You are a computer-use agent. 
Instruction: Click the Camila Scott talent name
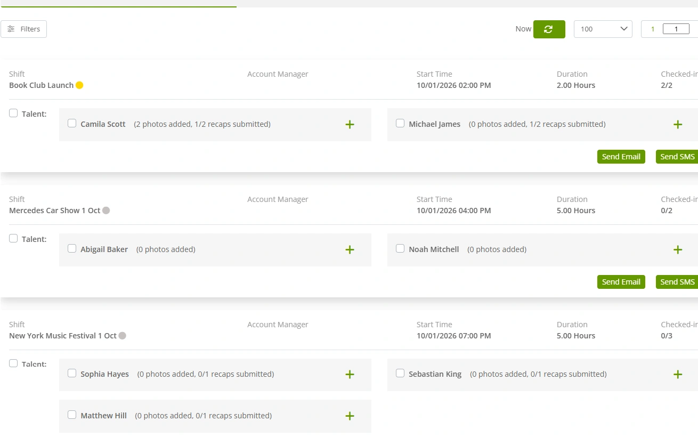(x=103, y=124)
